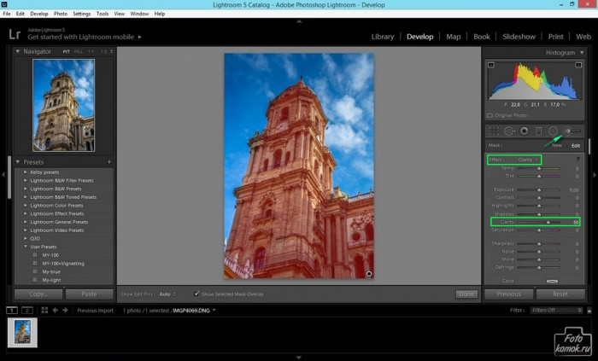Hide filmstrip with bottom arrow
The height and width of the screenshot is (361, 598).
(299, 358)
